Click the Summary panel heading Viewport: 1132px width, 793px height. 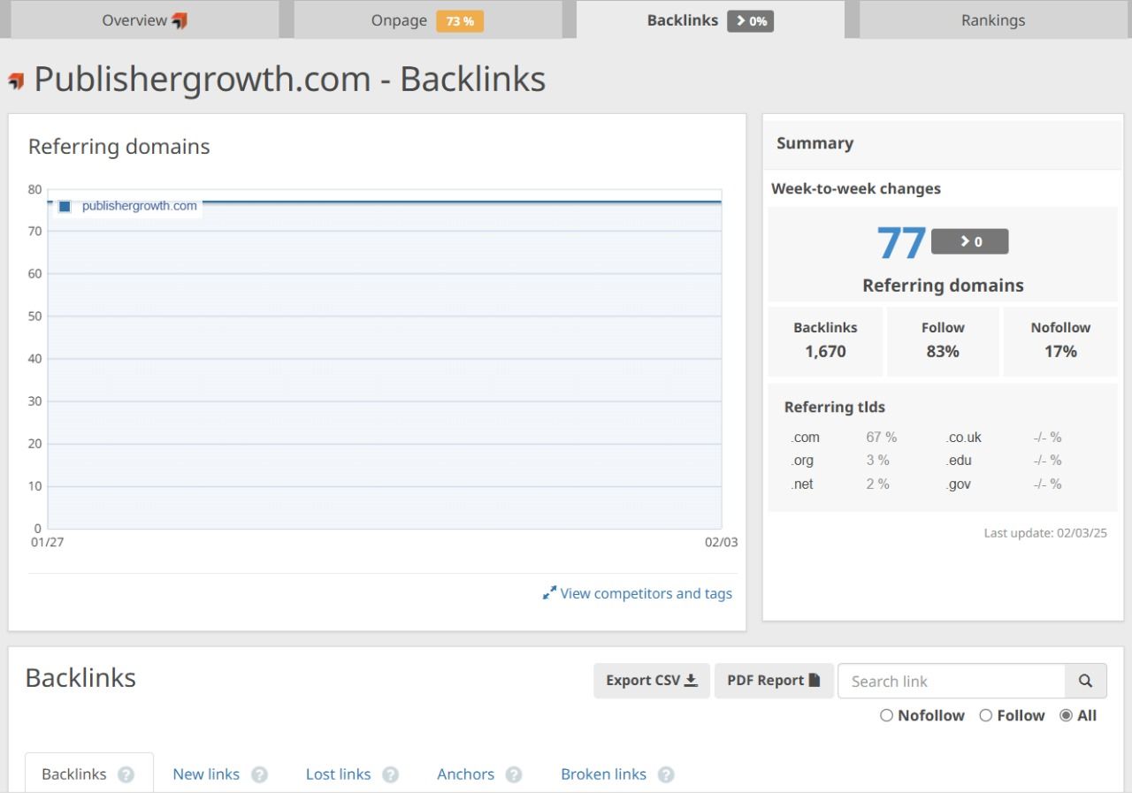tap(815, 143)
